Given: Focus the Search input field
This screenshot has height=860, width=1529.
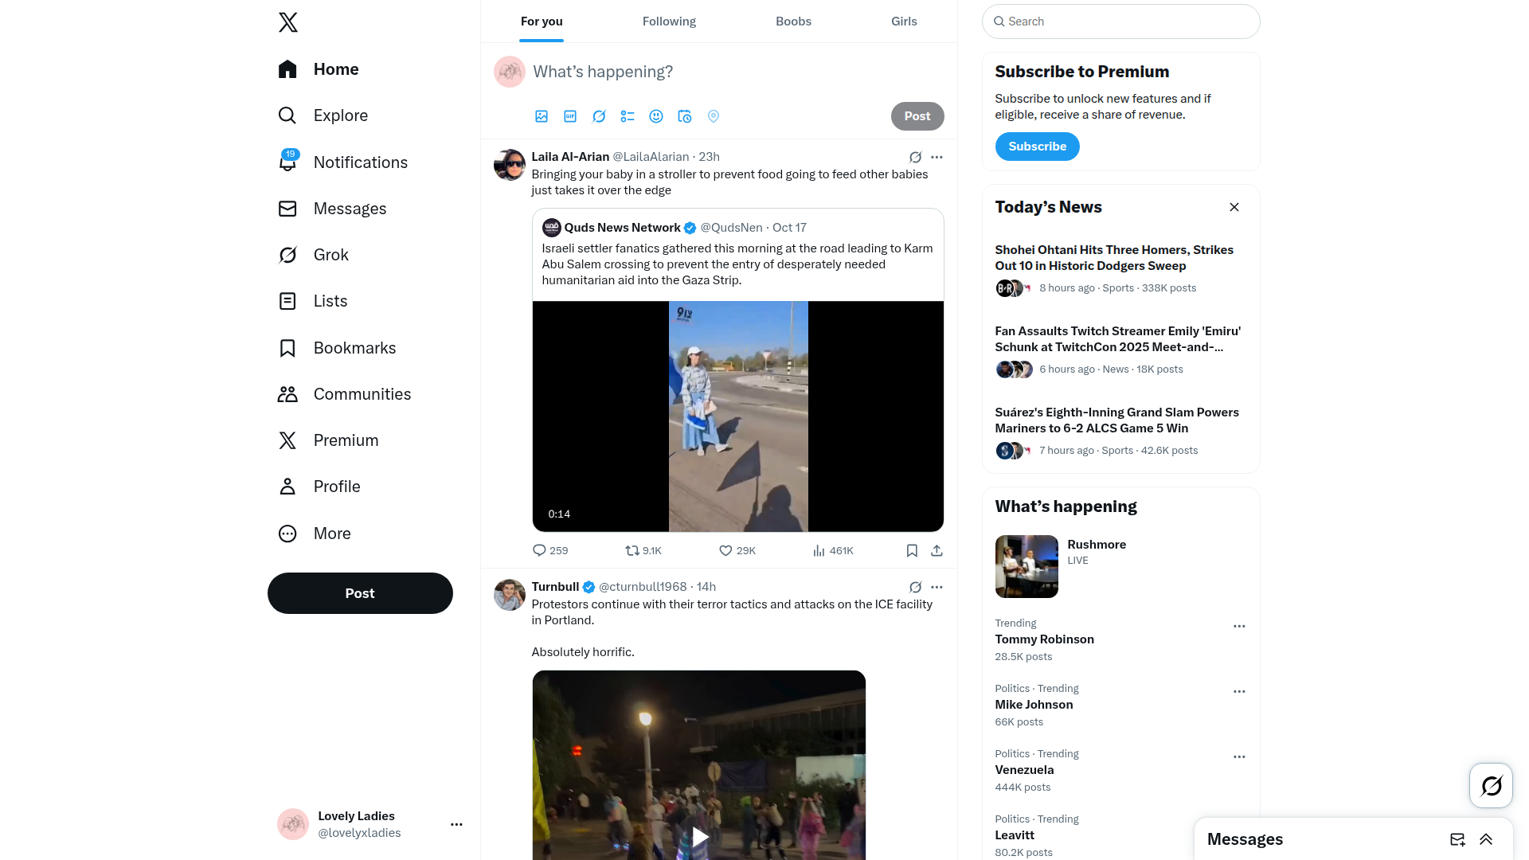Looking at the screenshot, I should 1121,21.
